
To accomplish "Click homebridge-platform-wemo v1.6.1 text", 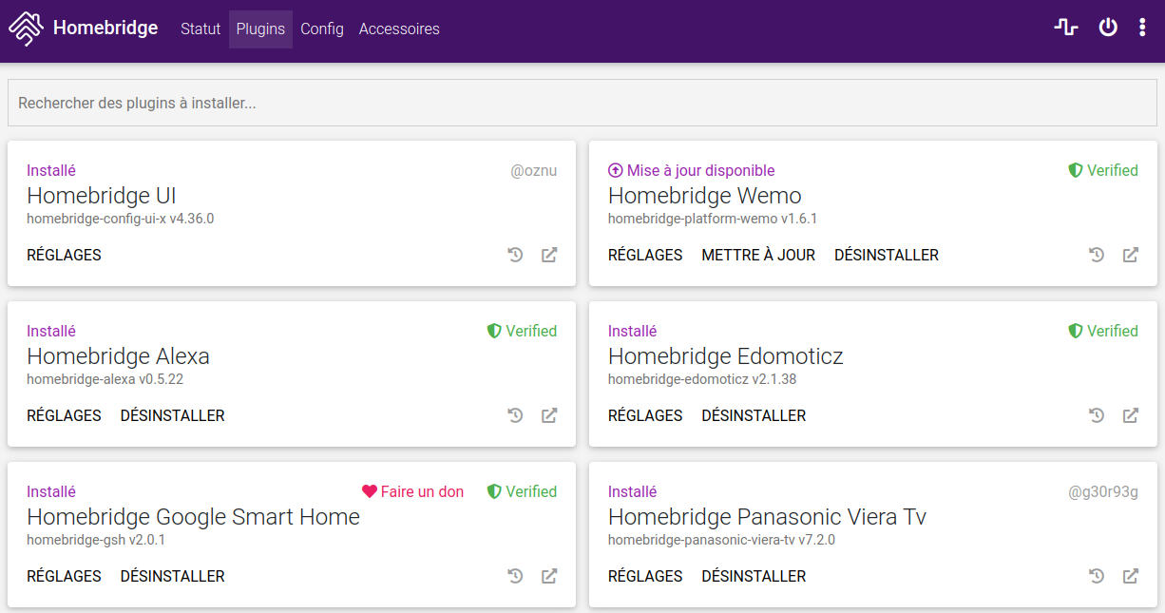I will [713, 219].
